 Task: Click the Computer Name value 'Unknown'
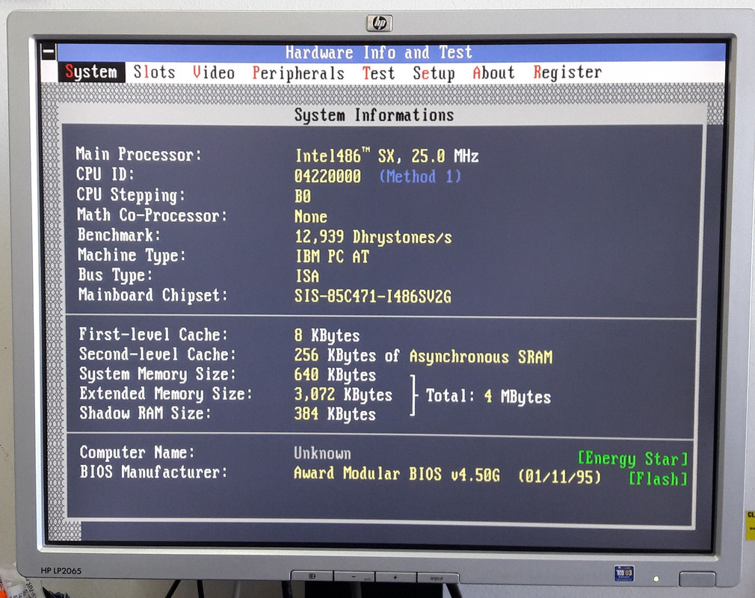pos(322,454)
